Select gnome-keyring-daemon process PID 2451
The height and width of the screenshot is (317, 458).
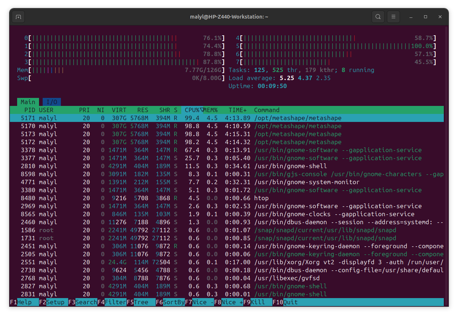pos(227,246)
